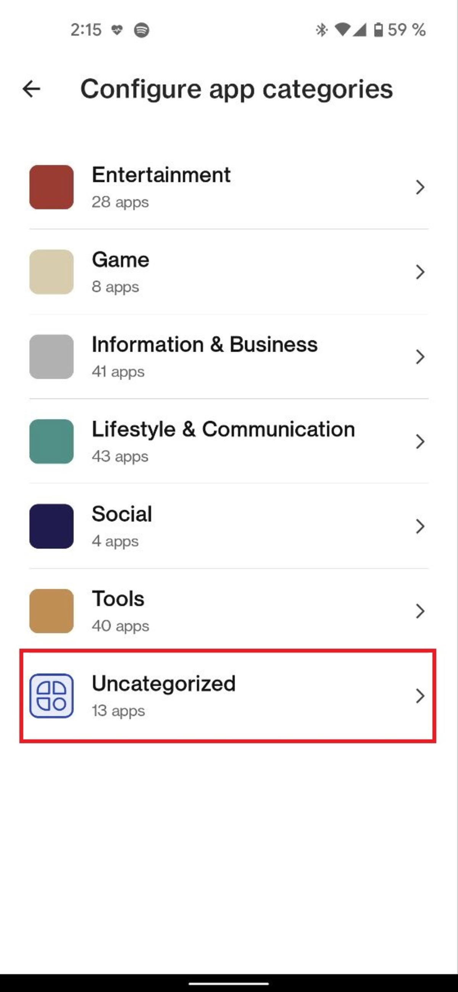The height and width of the screenshot is (992, 458).
Task: Expand the Game category chevron
Action: pos(420,272)
